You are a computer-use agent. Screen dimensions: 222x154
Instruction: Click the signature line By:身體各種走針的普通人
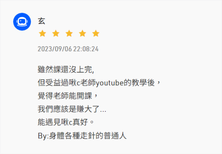82,135
